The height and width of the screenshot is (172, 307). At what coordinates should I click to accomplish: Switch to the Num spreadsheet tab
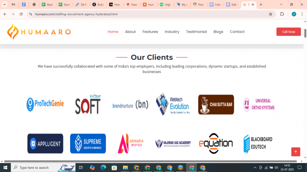click(65, 4)
